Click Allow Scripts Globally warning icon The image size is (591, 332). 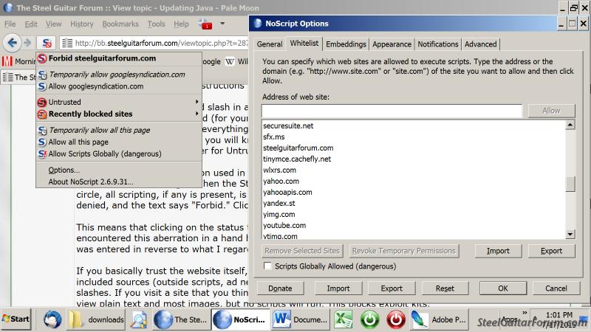click(x=42, y=153)
